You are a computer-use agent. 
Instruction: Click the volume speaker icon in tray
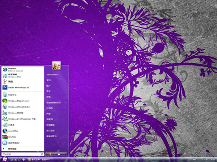coord(206,159)
